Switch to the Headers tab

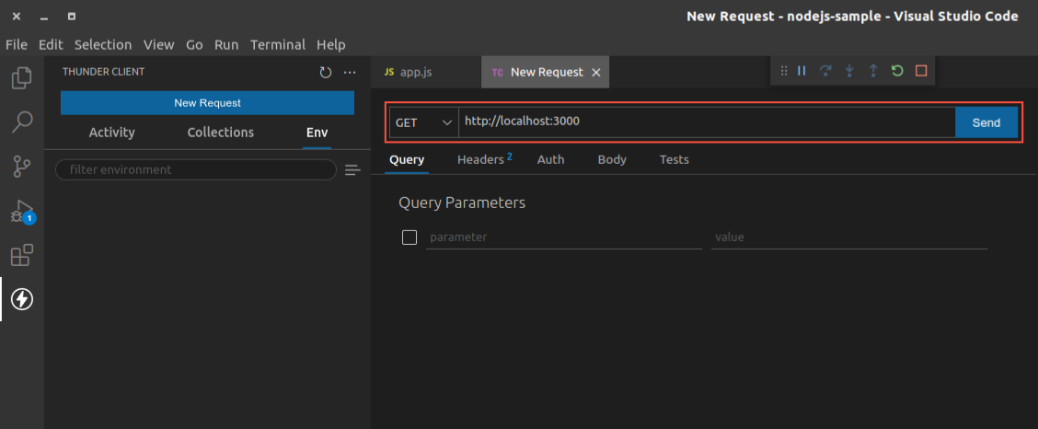click(x=485, y=159)
